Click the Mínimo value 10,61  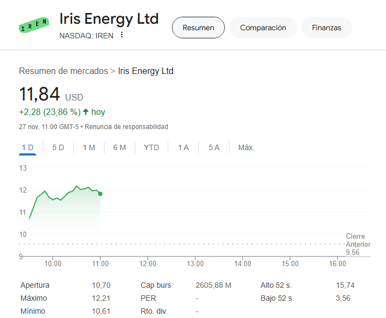tap(101, 312)
